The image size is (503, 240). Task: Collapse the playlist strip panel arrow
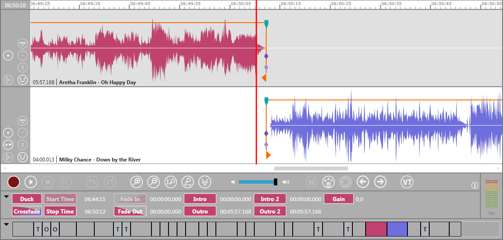coord(6,224)
